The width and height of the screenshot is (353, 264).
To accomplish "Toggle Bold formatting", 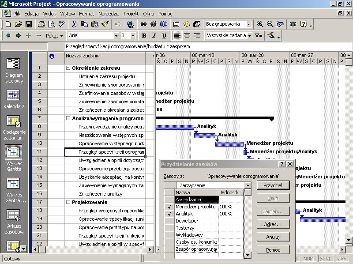I will pyautogui.click(x=144, y=36).
